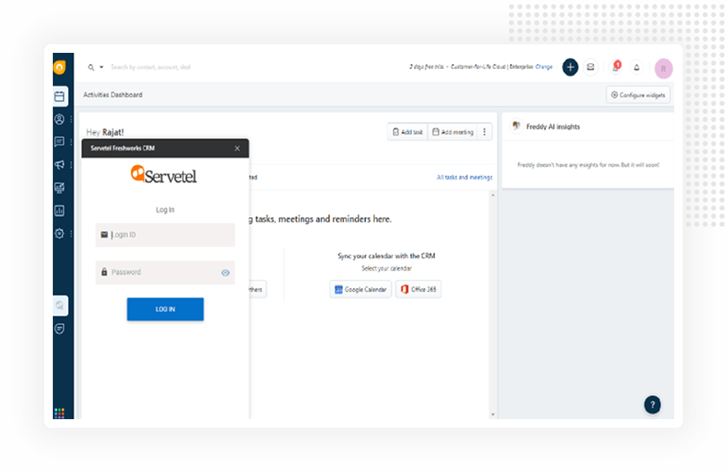Screen dimensions: 727x472
Task: Open the notifications icon with red badge
Action: pyautogui.click(x=615, y=67)
